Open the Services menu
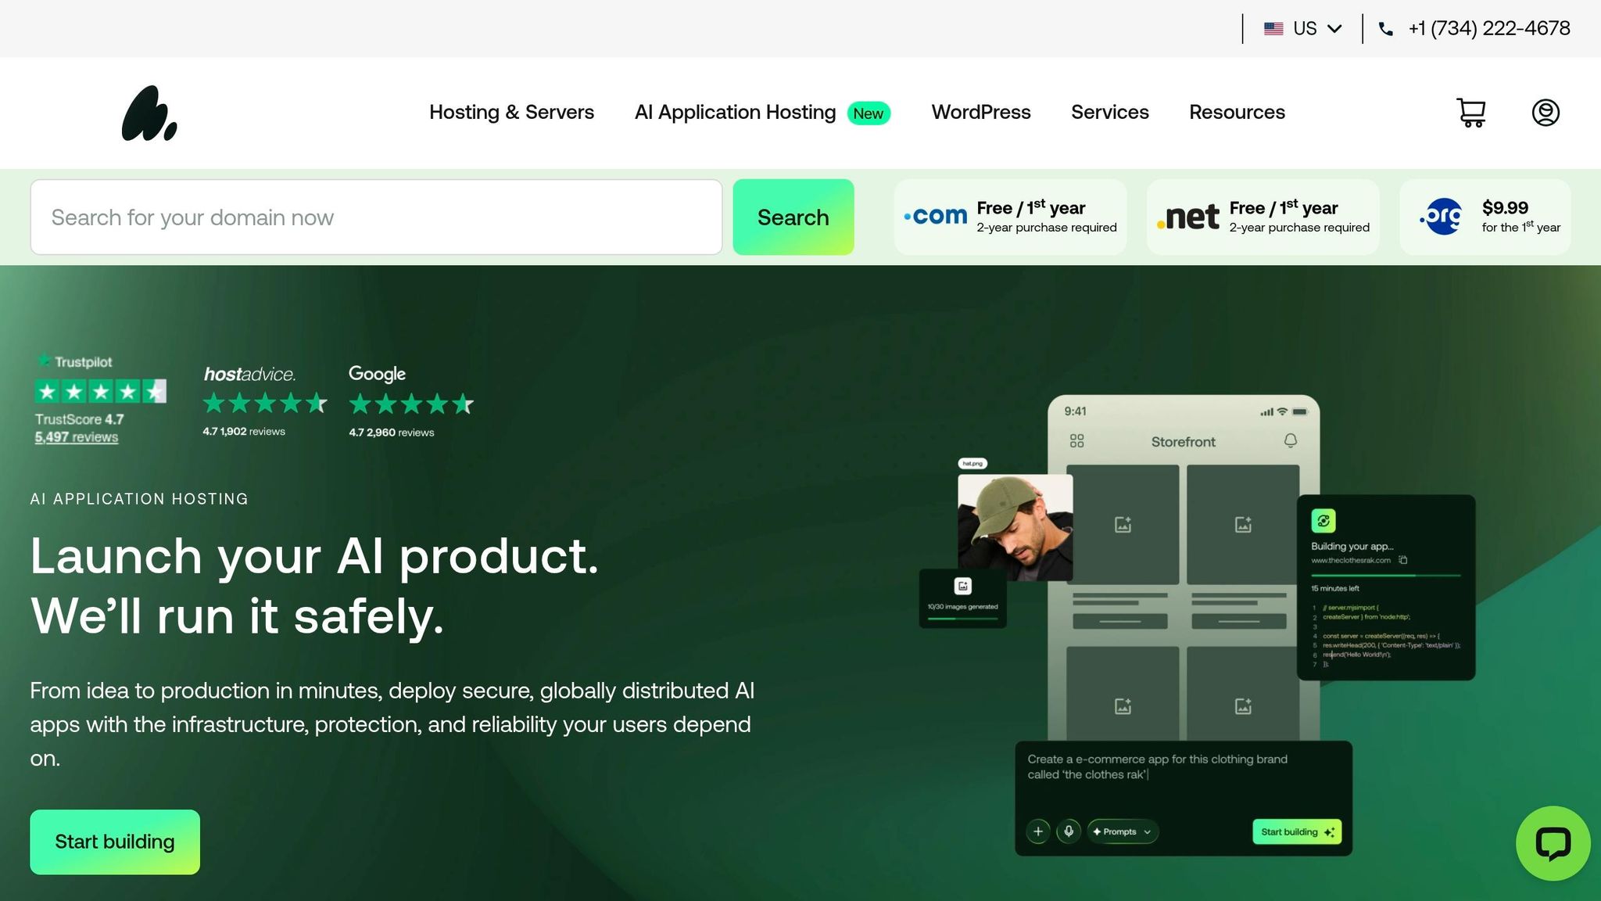The image size is (1601, 901). (x=1110, y=113)
